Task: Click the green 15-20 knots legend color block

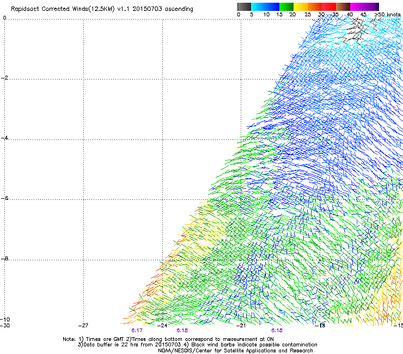Action: tap(286, 7)
